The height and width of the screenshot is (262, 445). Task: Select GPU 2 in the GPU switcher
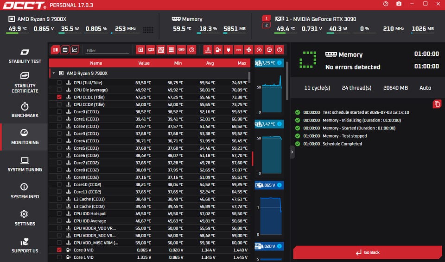coord(266,25)
